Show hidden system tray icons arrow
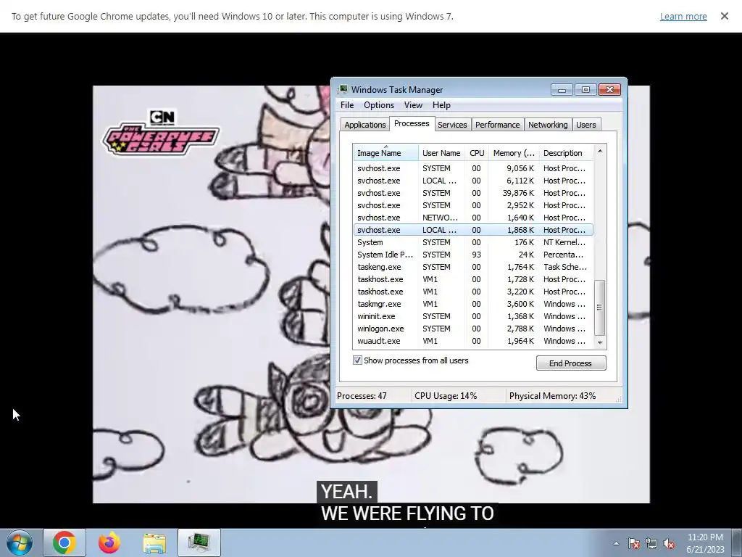742x557 pixels. tap(616, 543)
